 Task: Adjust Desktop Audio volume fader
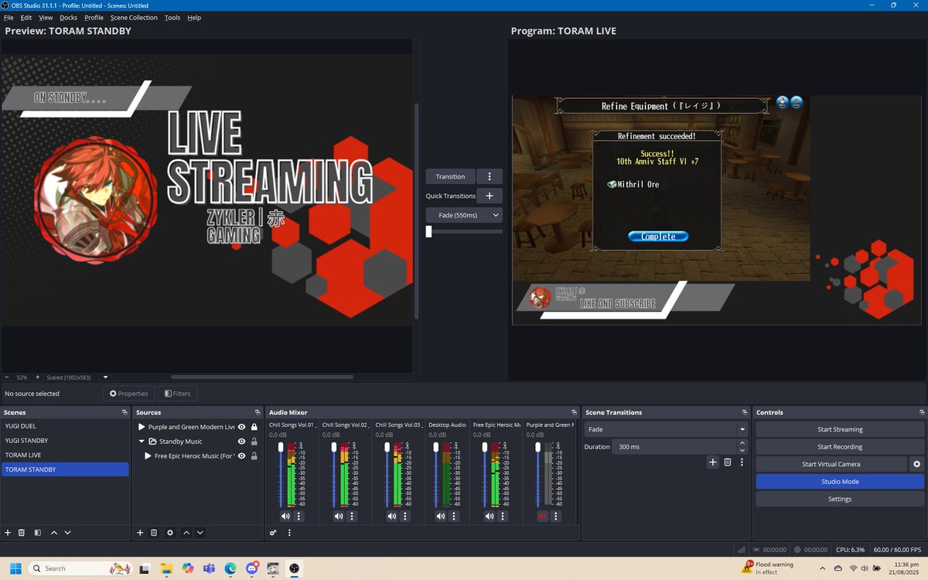[x=435, y=448]
